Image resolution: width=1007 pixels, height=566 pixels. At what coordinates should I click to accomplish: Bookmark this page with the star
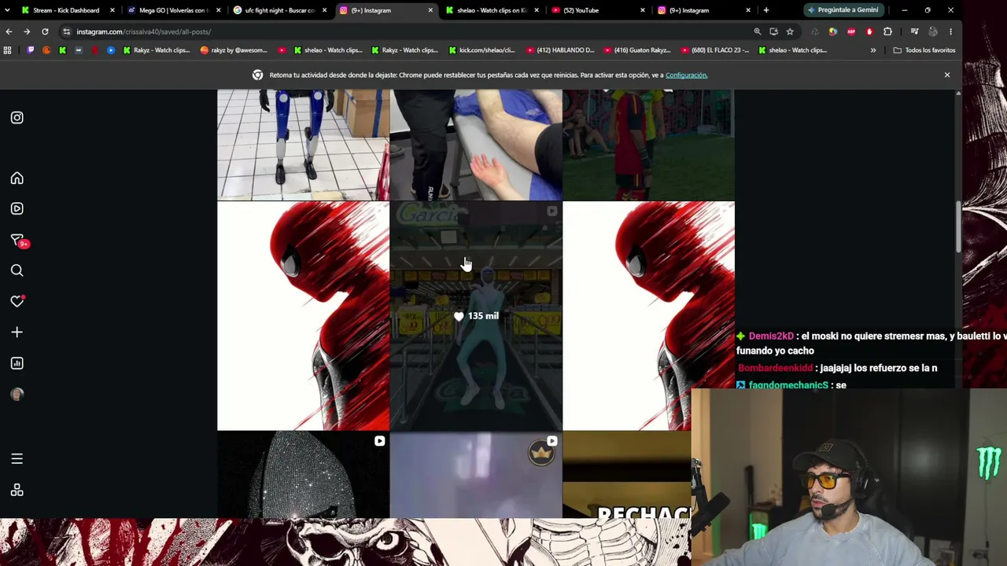click(790, 31)
